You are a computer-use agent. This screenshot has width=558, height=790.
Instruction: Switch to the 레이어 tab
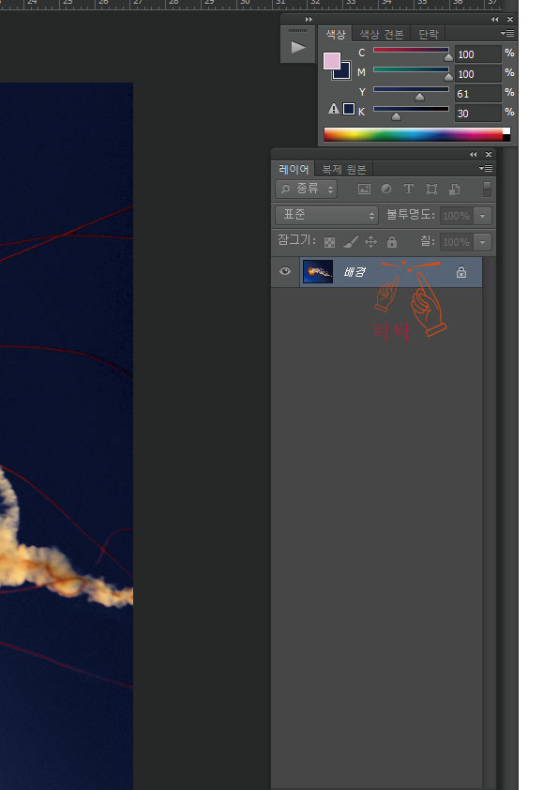294,169
